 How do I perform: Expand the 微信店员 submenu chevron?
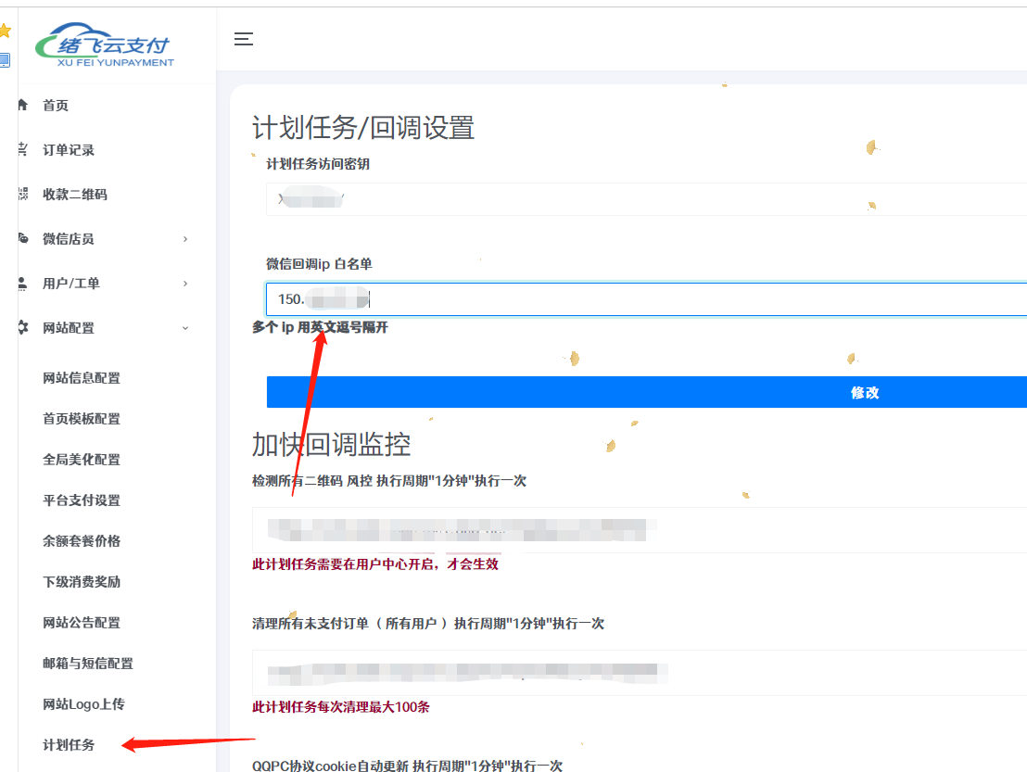tap(184, 238)
